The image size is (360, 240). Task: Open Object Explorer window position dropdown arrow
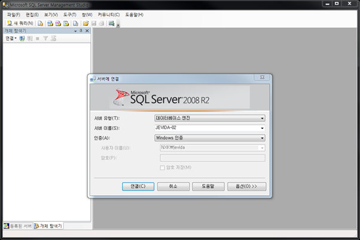point(75,31)
